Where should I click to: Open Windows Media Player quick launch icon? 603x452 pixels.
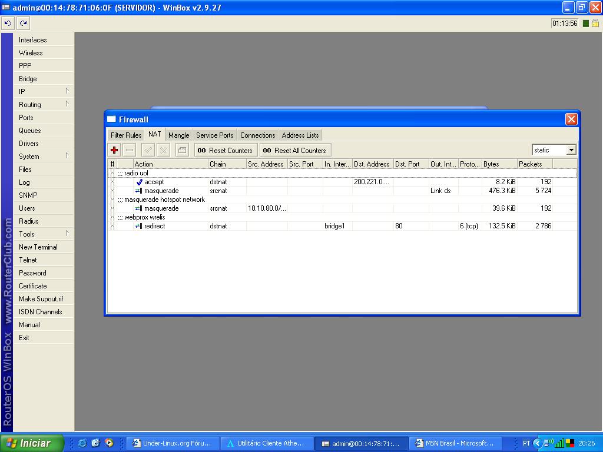pyautogui.click(x=109, y=443)
